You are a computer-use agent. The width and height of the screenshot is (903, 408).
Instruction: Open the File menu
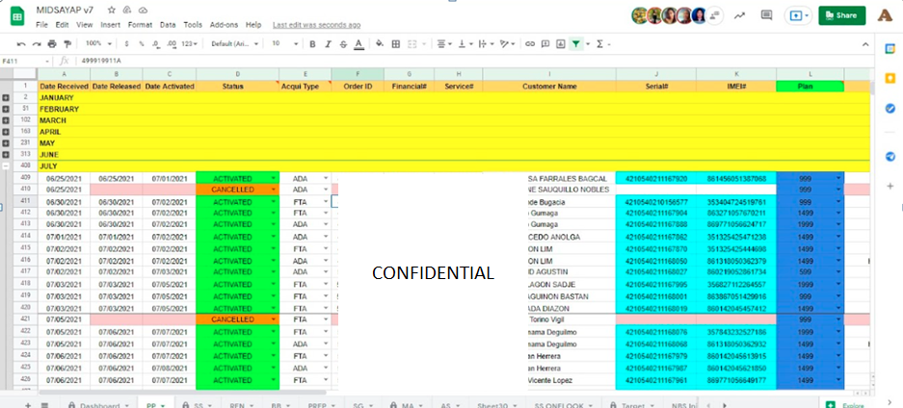tap(41, 25)
